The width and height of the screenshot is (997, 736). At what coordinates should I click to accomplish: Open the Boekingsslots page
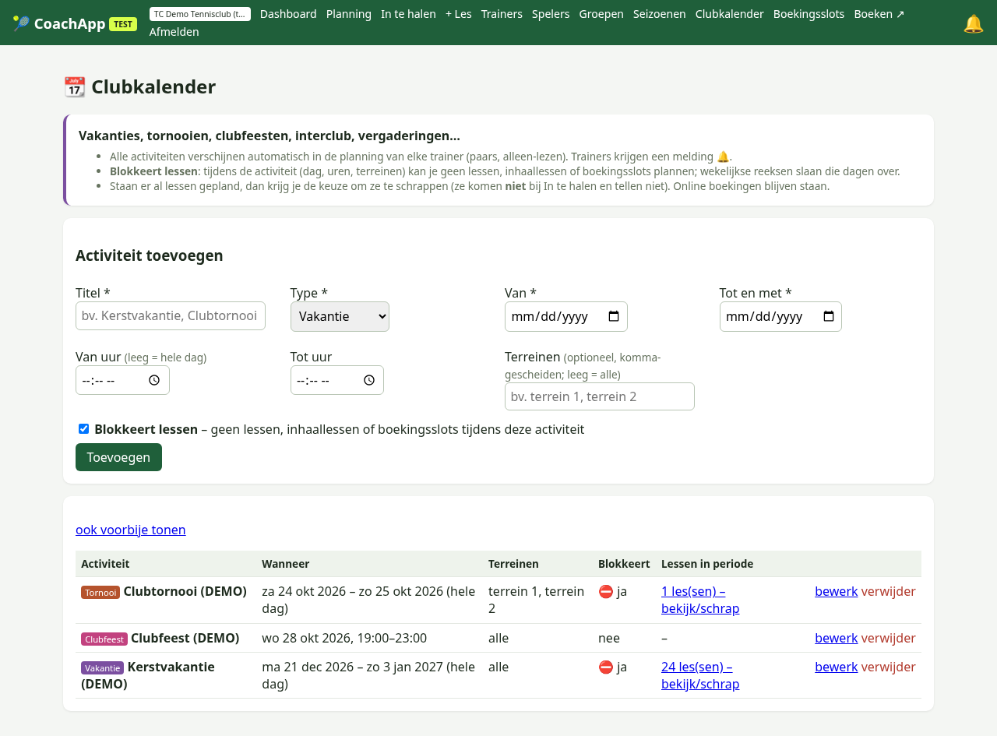[x=809, y=14]
